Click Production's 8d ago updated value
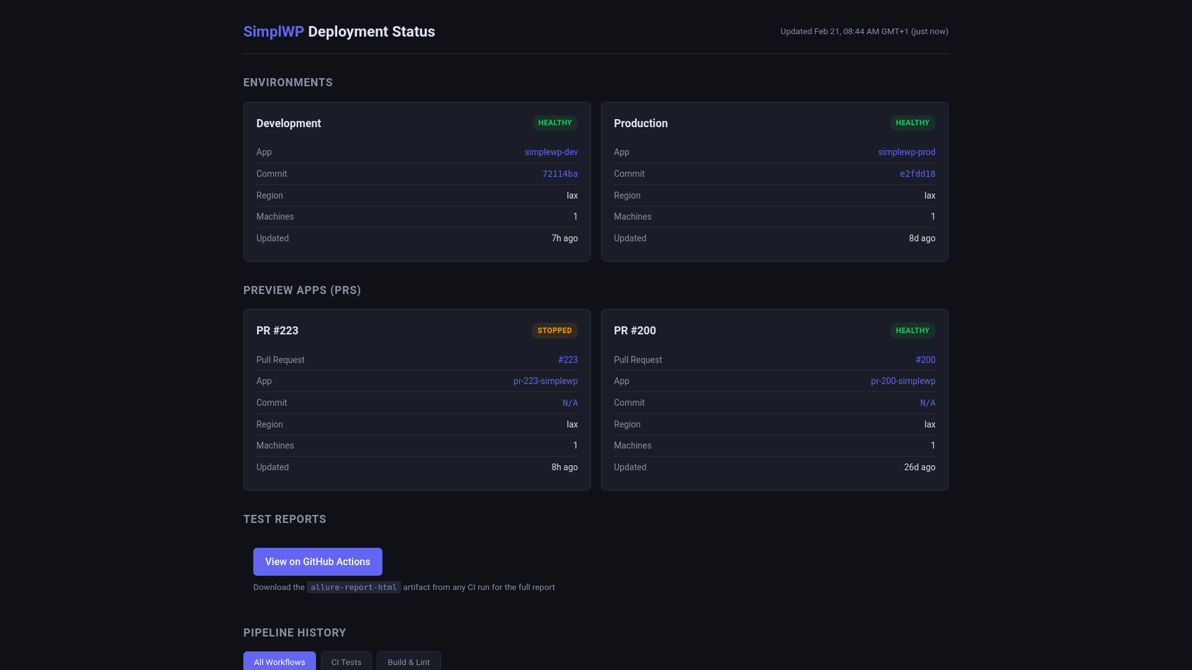The width and height of the screenshot is (1192, 670). tap(922, 238)
